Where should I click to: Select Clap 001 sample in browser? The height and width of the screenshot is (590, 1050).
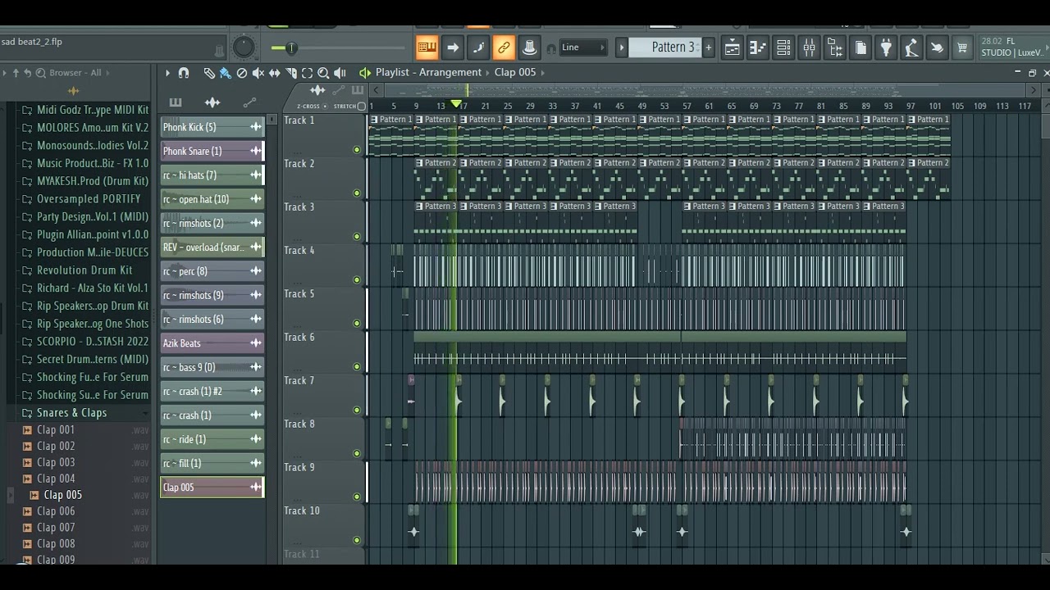(56, 430)
